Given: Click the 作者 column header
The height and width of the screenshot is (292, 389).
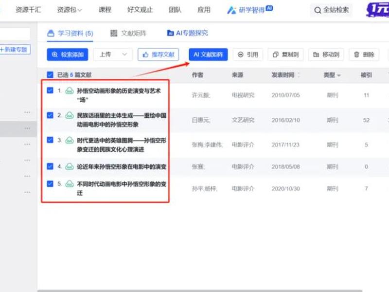Looking at the screenshot, I should coord(197,75).
